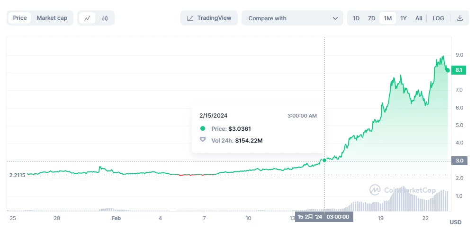Expand the Compare with chevron arrow
Image resolution: width=476 pixels, height=229 pixels.
[x=335, y=18]
